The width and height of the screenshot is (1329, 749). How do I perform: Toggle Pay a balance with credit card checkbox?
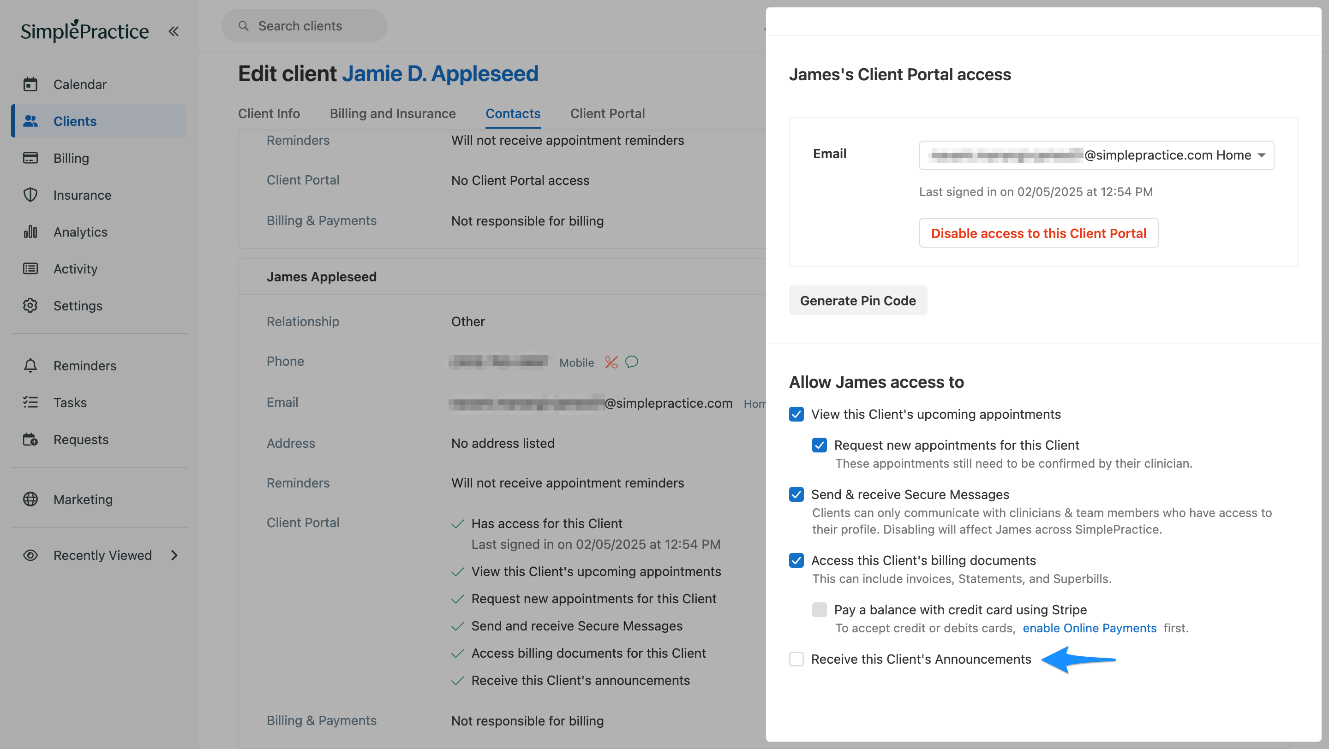(x=819, y=610)
